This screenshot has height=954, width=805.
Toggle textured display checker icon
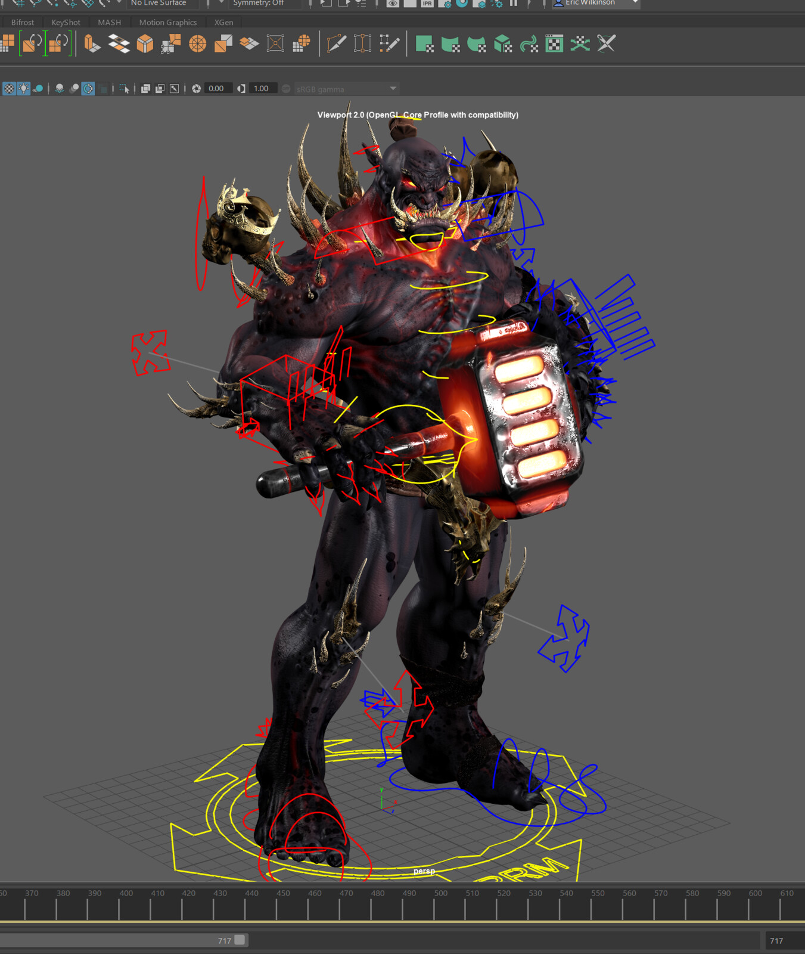click(10, 89)
